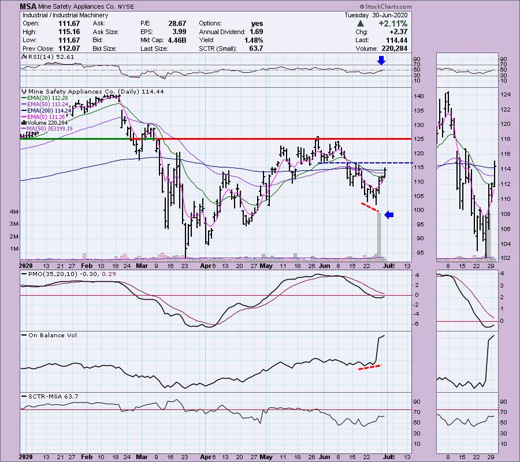Click the EMA(50) 113.24 legend entry
Image resolution: width=520 pixels, height=462 pixels.
coord(48,105)
